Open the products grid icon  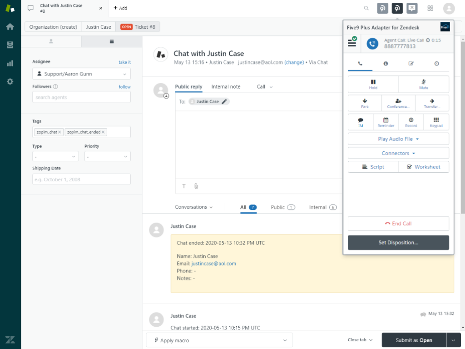[430, 8]
